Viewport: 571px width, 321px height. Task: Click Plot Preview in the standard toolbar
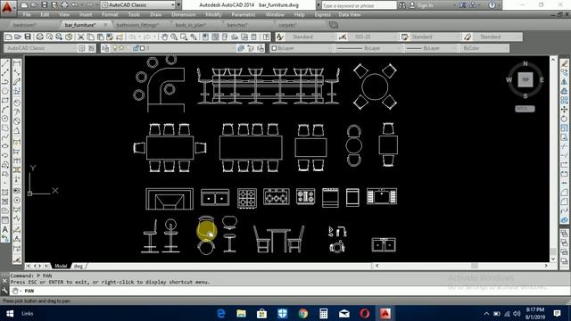pos(49,37)
